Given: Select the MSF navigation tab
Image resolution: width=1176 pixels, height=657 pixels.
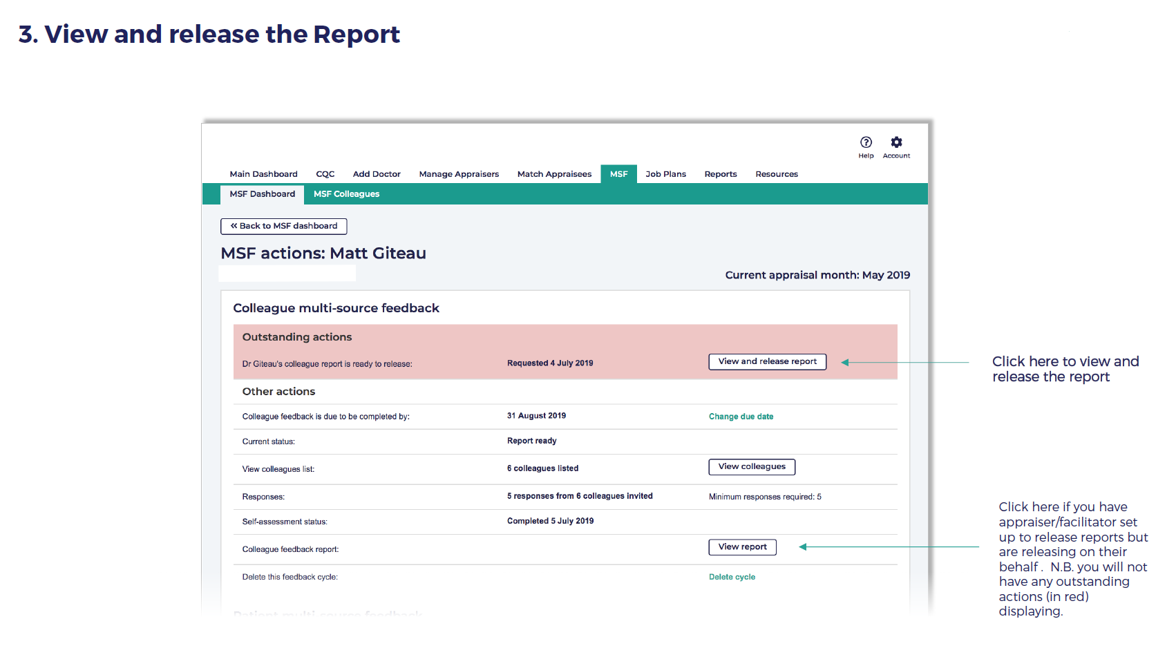Looking at the screenshot, I should tap(618, 174).
